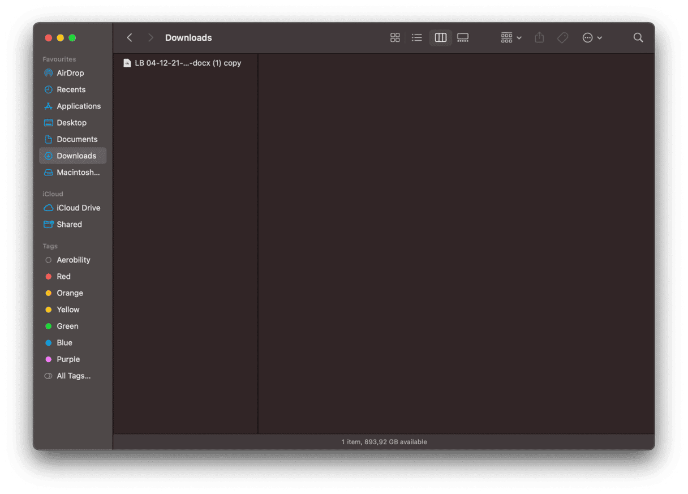This screenshot has height=494, width=688.
Task: Switch to gallery view
Action: click(463, 38)
